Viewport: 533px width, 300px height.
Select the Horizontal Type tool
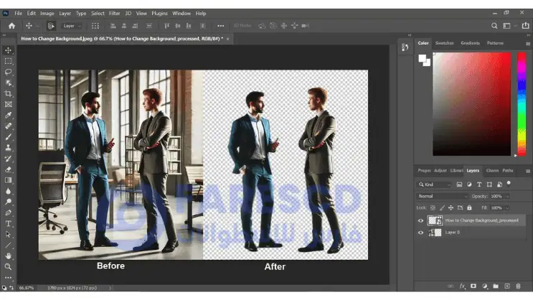click(8, 224)
